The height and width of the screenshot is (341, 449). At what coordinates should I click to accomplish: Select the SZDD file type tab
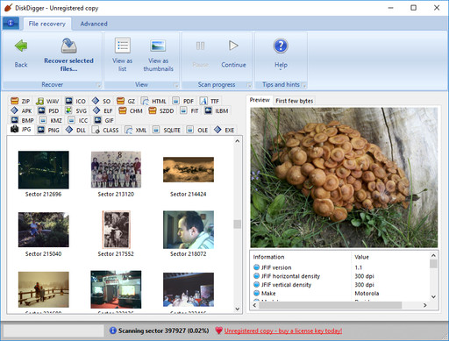[161, 110]
